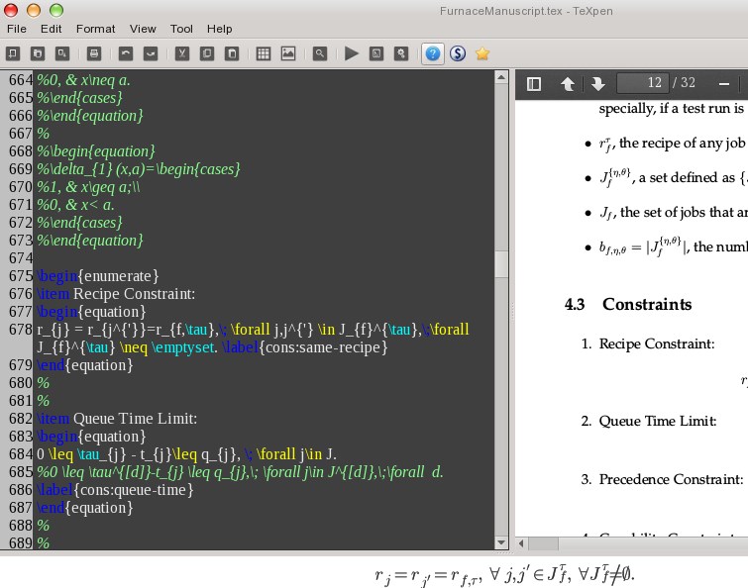Toggle the PDF viewer sidebar panel

click(x=534, y=84)
